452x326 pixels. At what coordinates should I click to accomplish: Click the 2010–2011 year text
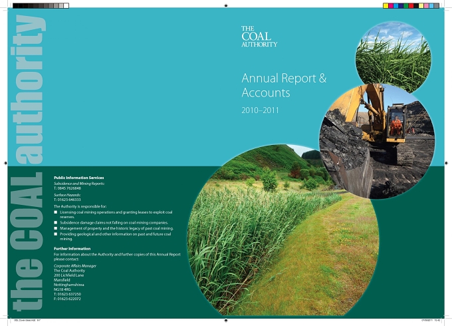pyautogui.click(x=260, y=110)
